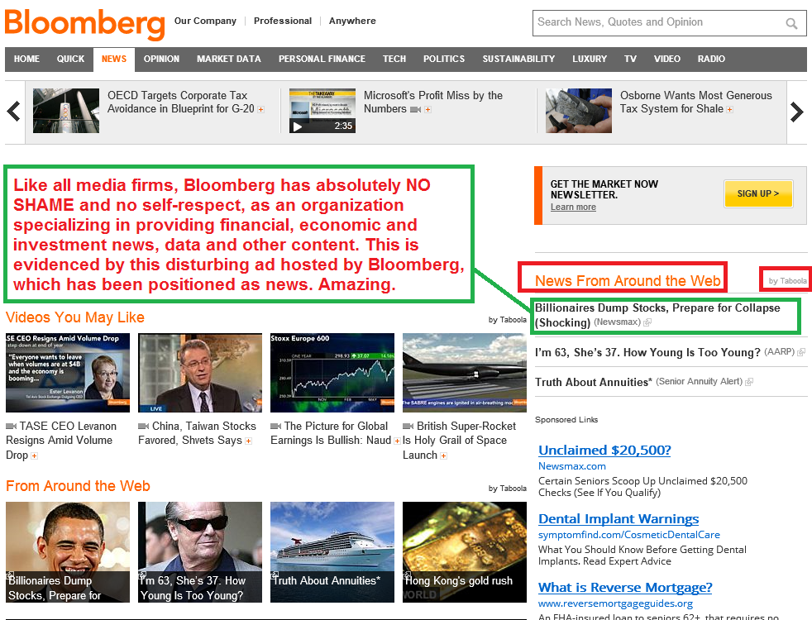Open TASE CEO Levanon video thumbnail
This screenshot has width=812, height=620.
pos(68,373)
